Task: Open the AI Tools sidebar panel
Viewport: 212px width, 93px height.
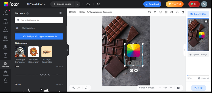Action: pyautogui.click(x=6, y=12)
